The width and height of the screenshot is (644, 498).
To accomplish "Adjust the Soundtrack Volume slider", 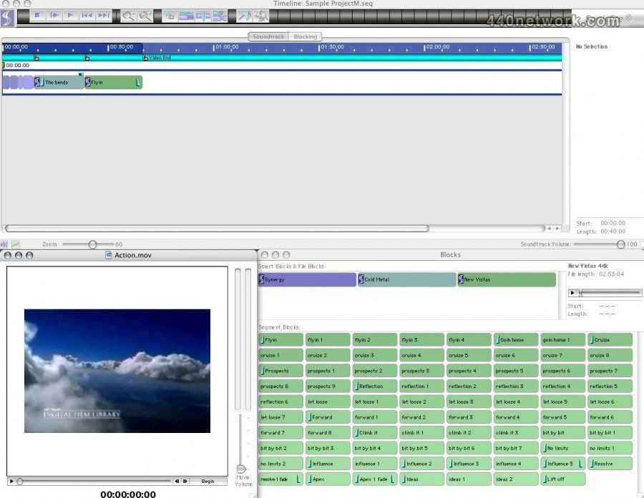I will (620, 244).
